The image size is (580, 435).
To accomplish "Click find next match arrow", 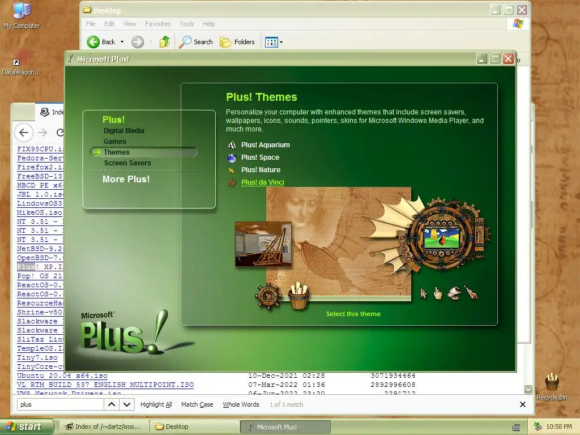I will click(126, 404).
